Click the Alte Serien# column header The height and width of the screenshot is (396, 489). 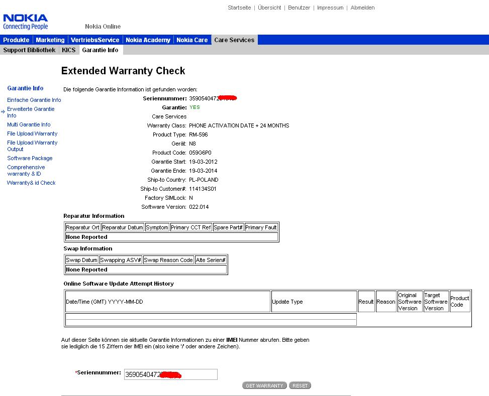click(x=211, y=260)
